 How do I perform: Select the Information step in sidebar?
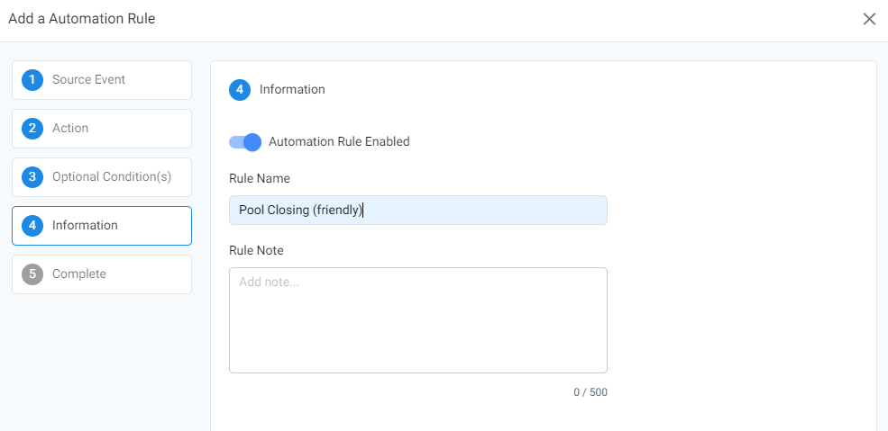click(102, 225)
